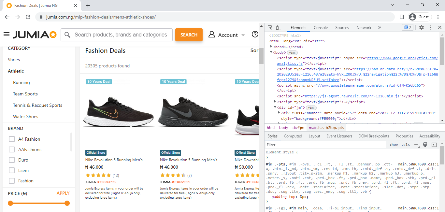Viewport: 445px width, 212px height.
Task: Click the browser forward arrow
Action: 18,17
